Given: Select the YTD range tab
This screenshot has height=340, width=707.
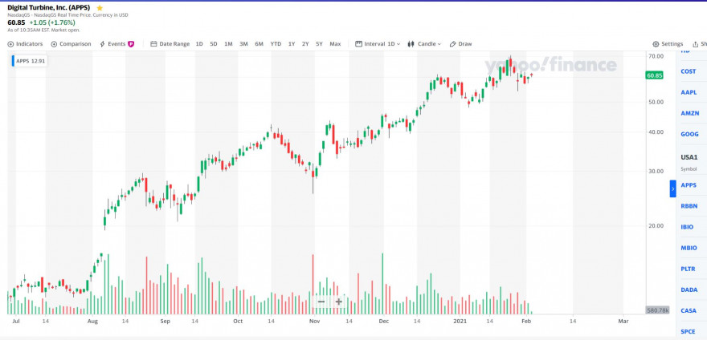Looking at the screenshot, I should [276, 43].
